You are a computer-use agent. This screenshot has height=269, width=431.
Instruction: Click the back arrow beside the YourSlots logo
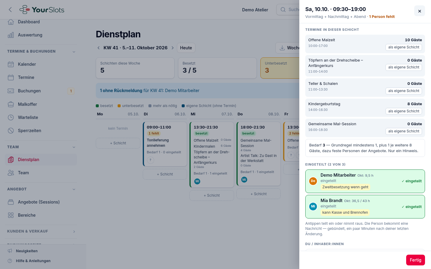point(10,10)
